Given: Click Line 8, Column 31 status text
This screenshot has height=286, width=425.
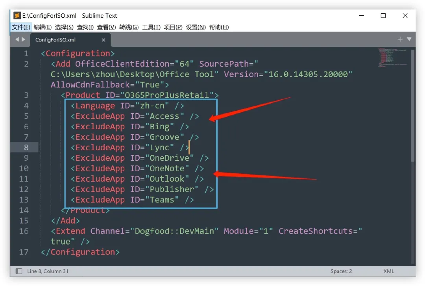Looking at the screenshot, I should (48, 271).
